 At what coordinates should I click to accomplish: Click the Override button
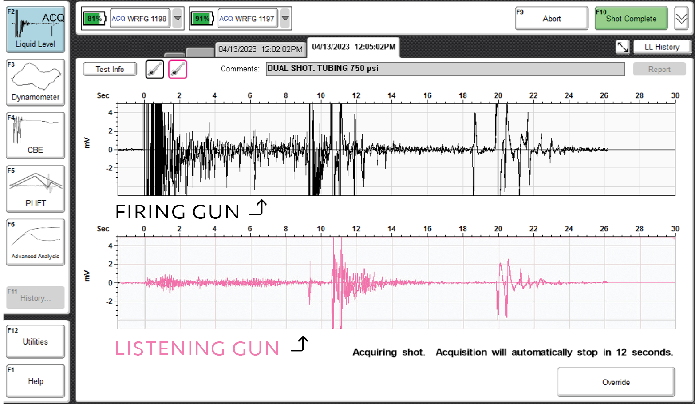pos(616,382)
